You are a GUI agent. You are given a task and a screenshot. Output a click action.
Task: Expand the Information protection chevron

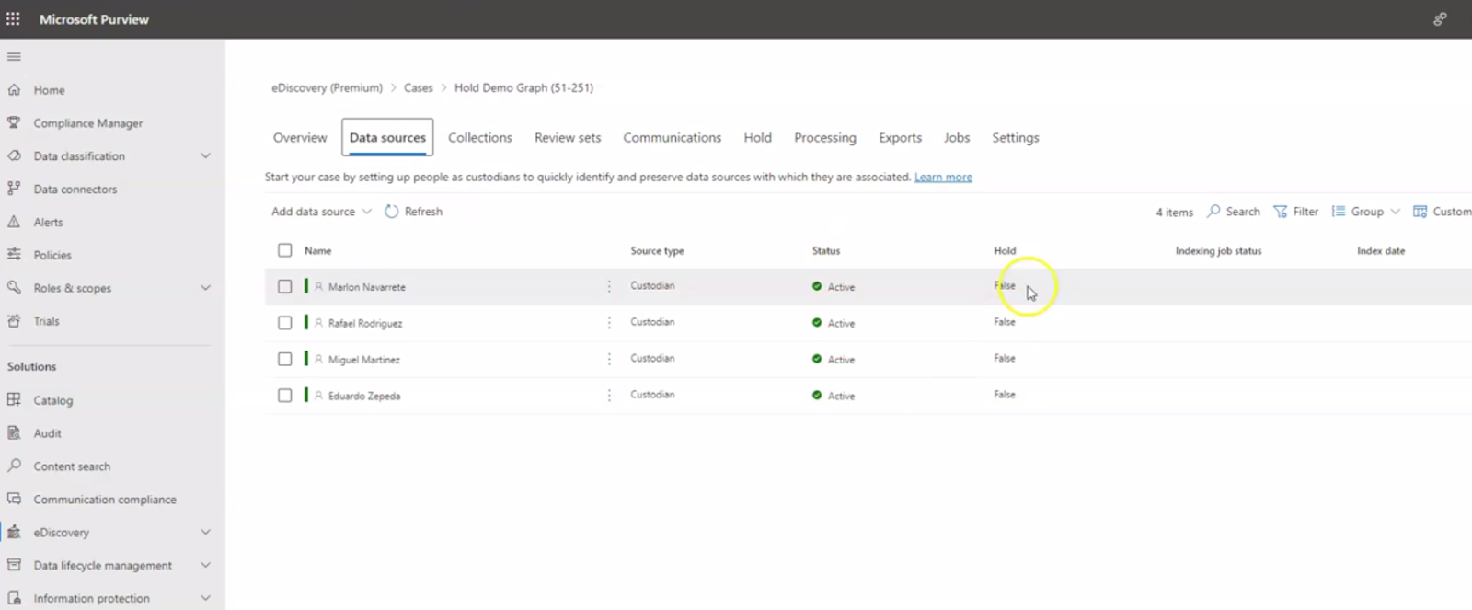[206, 598]
